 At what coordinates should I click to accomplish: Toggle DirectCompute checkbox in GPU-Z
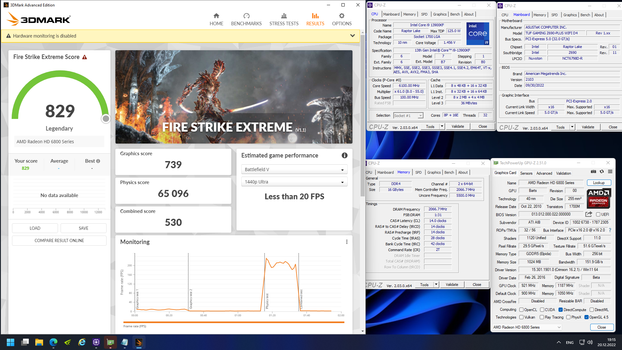point(560,310)
